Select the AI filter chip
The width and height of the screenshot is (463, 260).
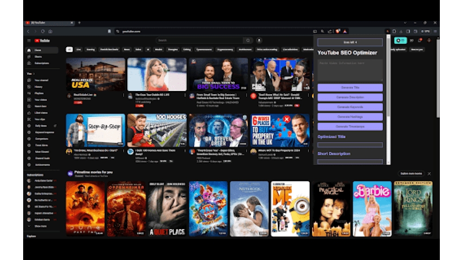point(148,49)
